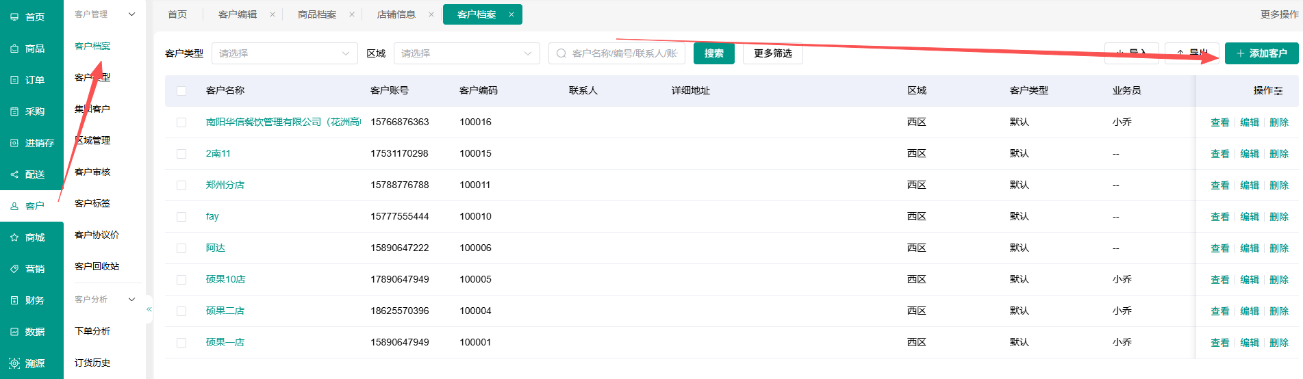This screenshot has width=1303, height=379.
Task: Open the 财务 sidebar module
Action: coord(31,300)
